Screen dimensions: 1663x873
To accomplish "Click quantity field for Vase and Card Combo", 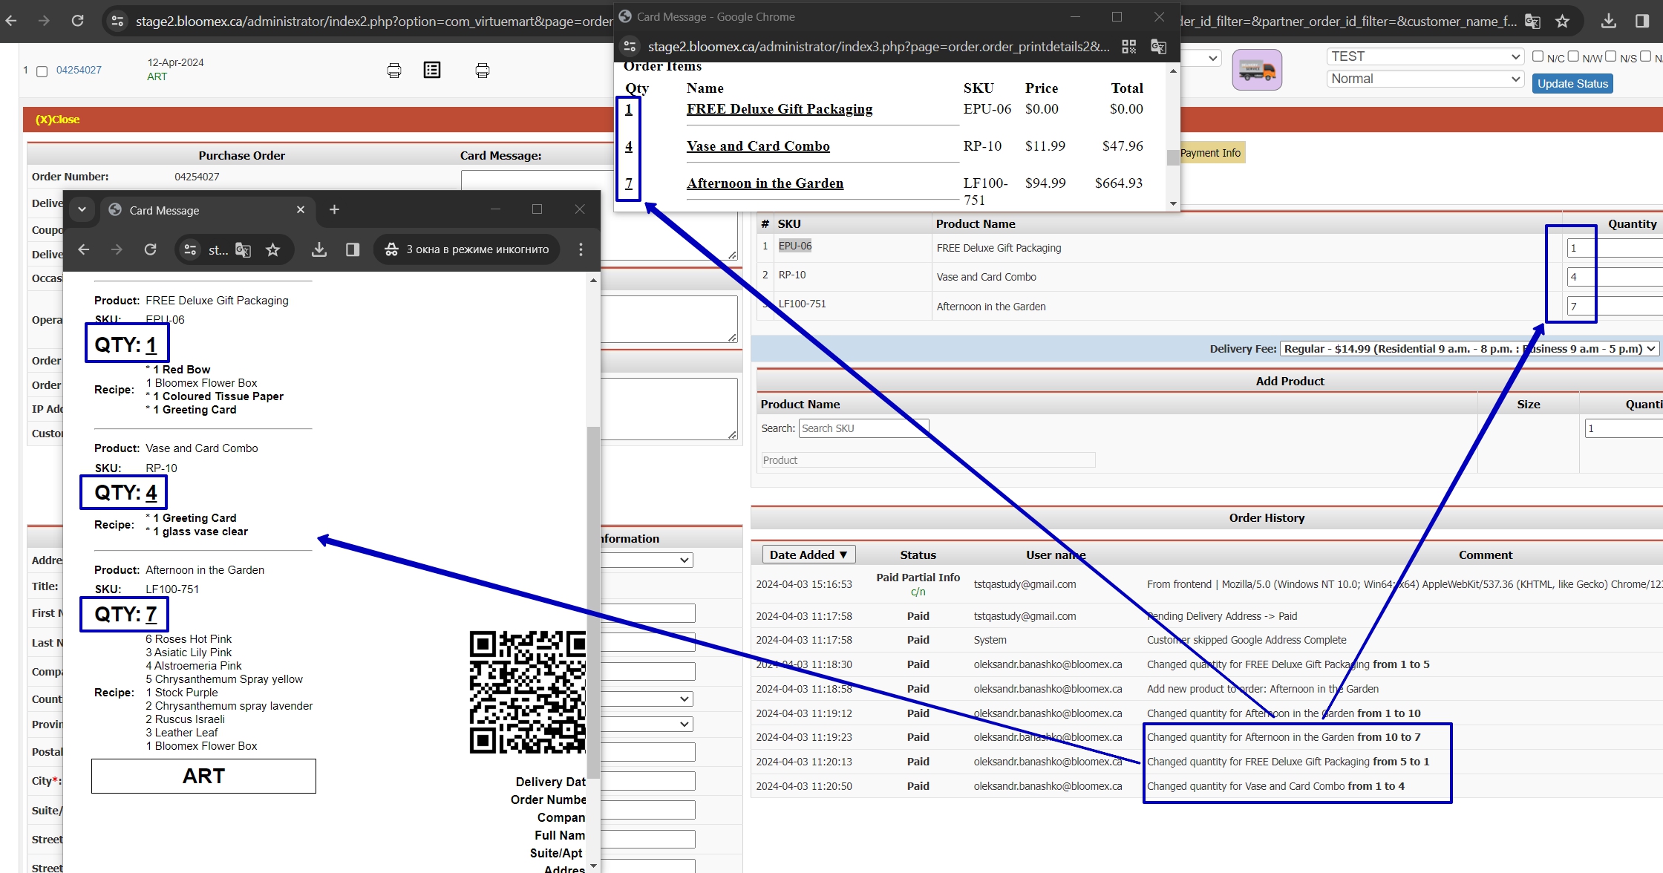I will pyautogui.click(x=1614, y=277).
